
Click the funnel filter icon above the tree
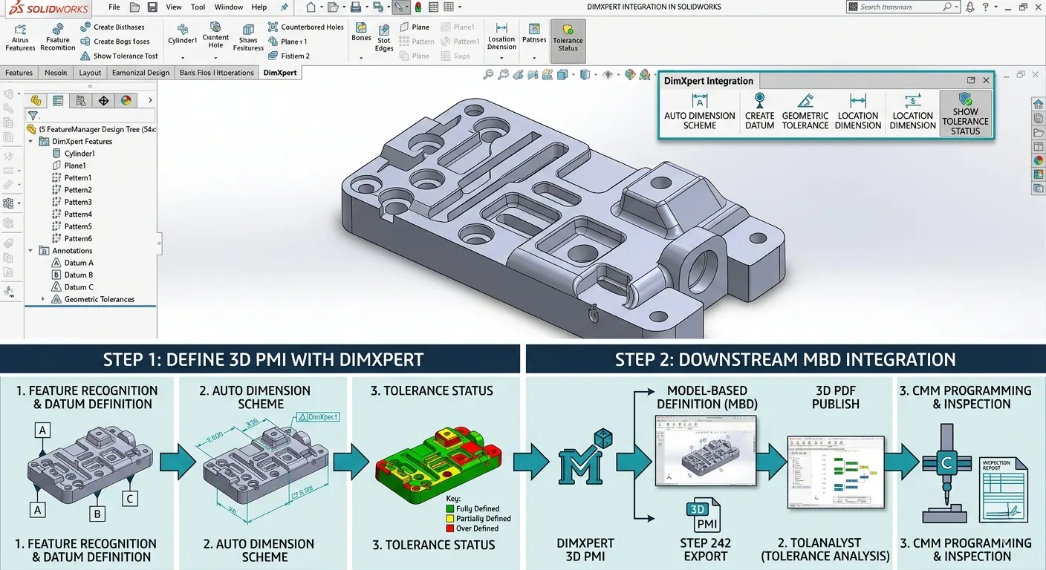(33, 116)
